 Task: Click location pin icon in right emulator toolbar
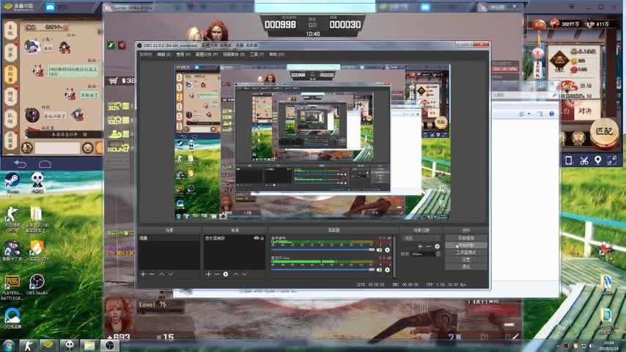click(597, 161)
